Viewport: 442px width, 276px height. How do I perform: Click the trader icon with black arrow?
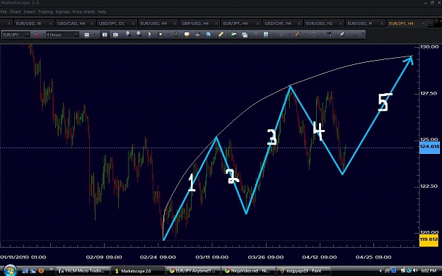coord(128,35)
